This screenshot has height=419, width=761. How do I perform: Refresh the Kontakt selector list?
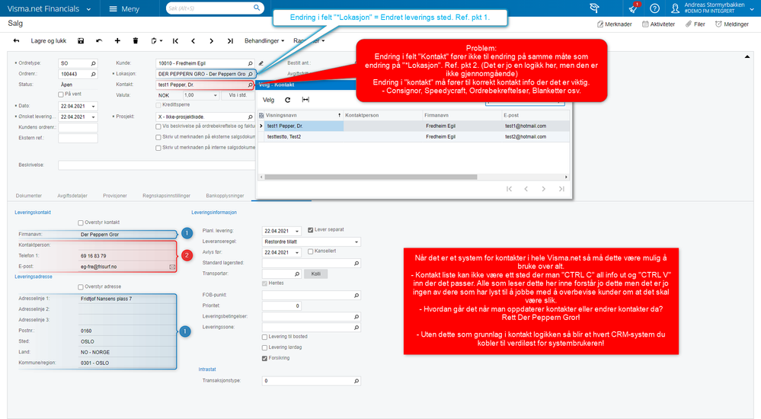287,100
